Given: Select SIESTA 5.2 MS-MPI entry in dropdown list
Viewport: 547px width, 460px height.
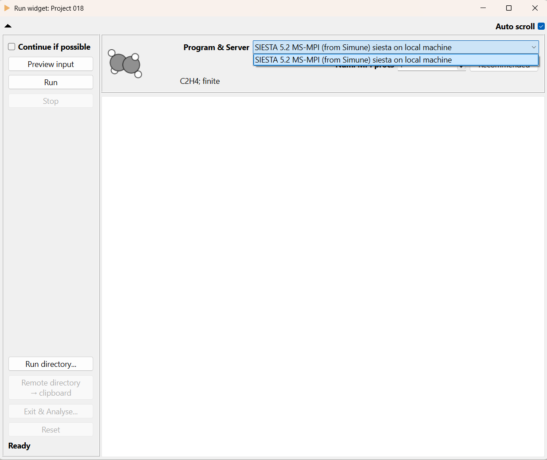Looking at the screenshot, I should 396,60.
